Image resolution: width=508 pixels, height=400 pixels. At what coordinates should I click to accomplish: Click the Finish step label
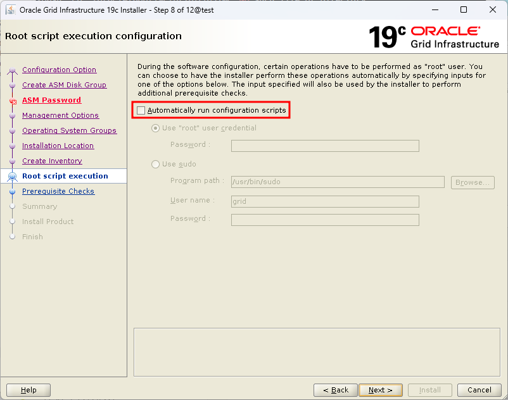[x=32, y=237]
